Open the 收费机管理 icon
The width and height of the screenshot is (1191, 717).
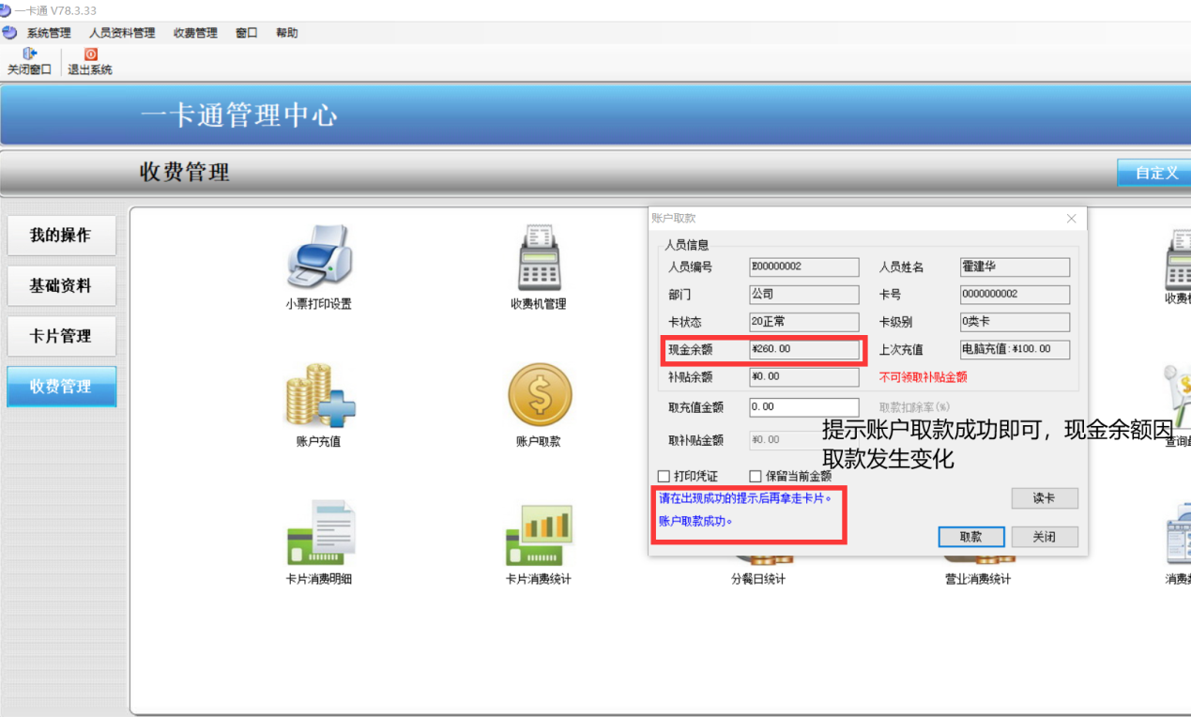point(538,257)
